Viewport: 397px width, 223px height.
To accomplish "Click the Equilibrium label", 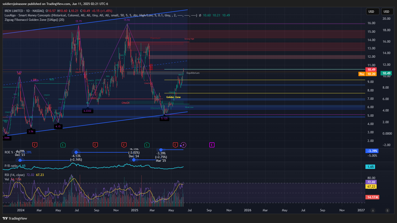I will pyautogui.click(x=193, y=73).
